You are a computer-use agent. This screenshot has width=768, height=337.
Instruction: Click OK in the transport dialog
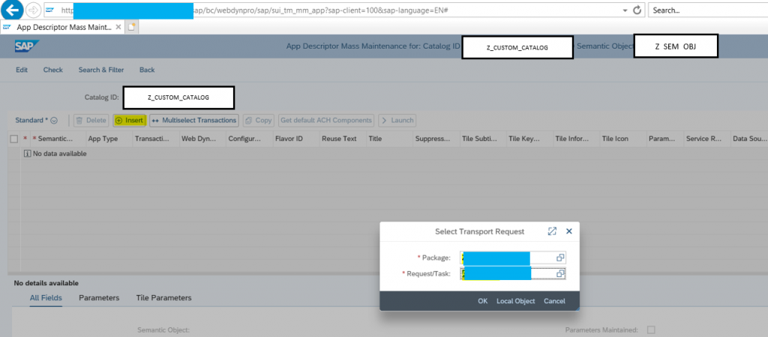482,301
